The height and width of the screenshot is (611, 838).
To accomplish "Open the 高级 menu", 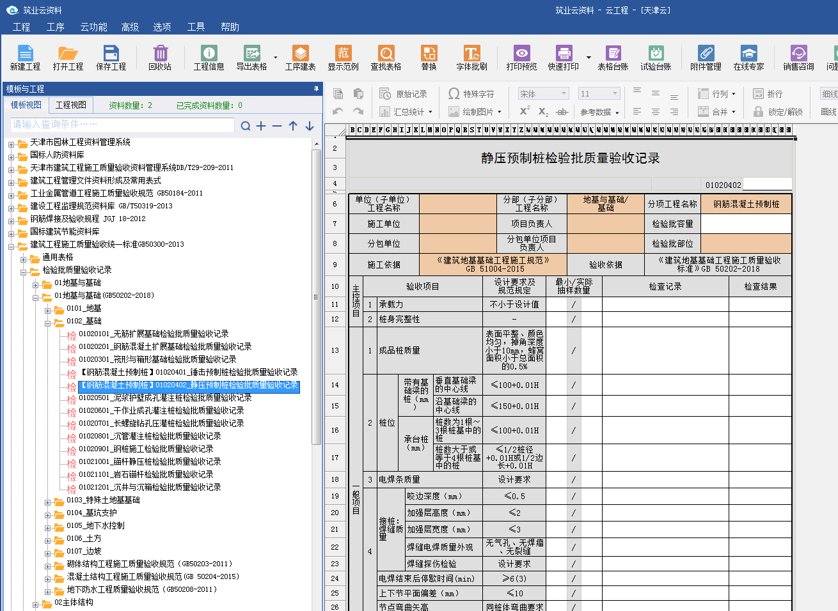I will click(130, 27).
